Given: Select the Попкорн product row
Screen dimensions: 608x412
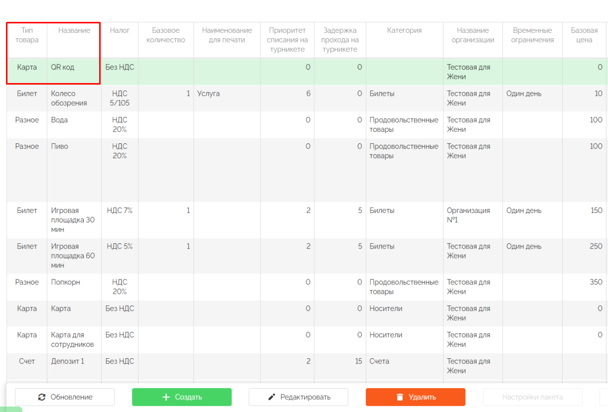Looking at the screenshot, I should [65, 282].
